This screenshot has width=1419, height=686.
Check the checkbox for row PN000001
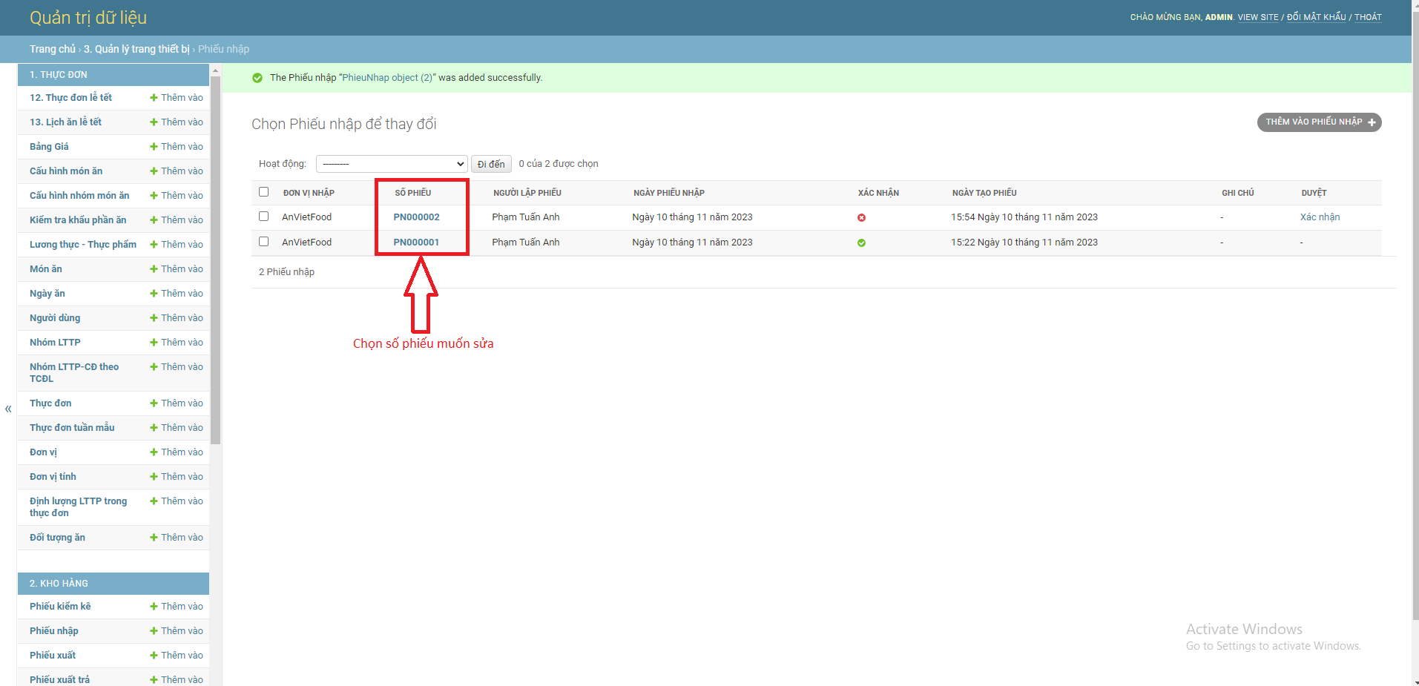coord(263,241)
